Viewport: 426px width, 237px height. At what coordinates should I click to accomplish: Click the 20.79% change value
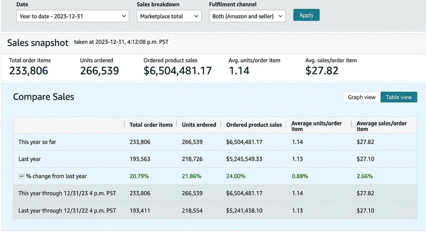(x=139, y=176)
